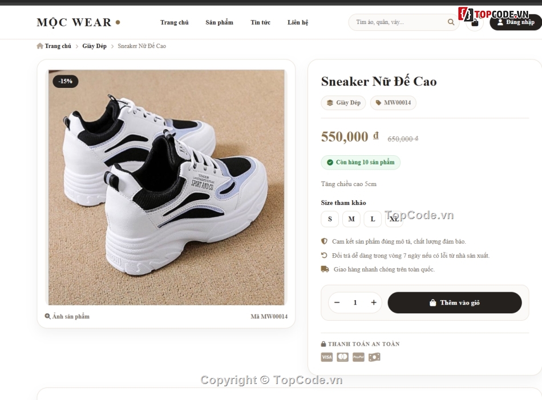The image size is (542, 400).
Task: Increase quantity with plus button
Action: [374, 302]
